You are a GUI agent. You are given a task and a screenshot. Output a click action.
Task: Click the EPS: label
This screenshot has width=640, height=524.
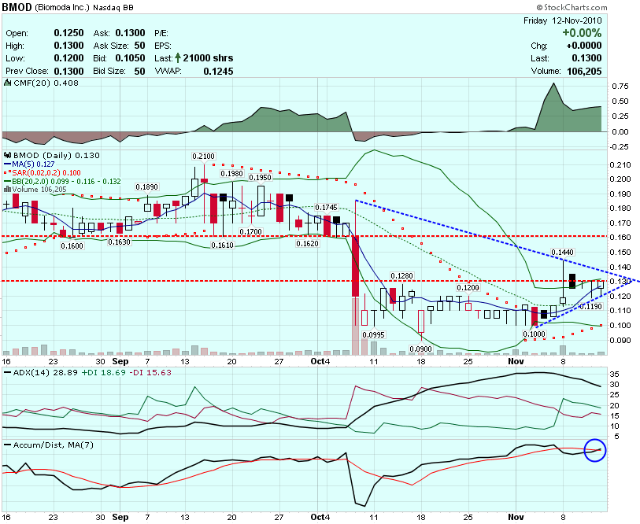pos(162,46)
